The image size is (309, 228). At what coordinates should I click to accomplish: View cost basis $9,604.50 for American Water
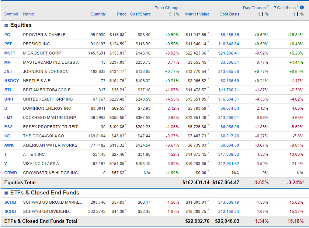coord(230,145)
